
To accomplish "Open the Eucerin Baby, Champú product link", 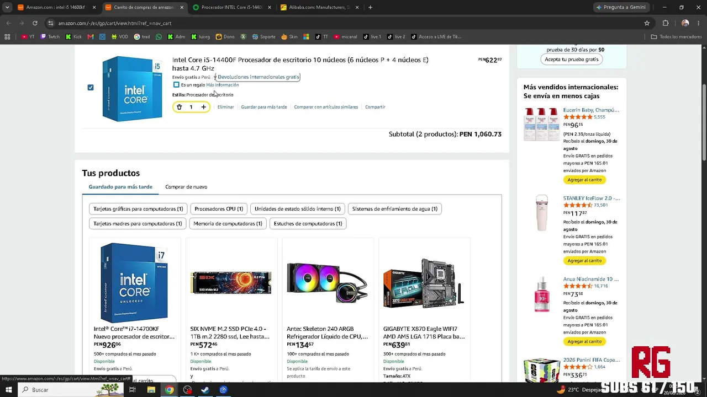I will click(x=591, y=110).
